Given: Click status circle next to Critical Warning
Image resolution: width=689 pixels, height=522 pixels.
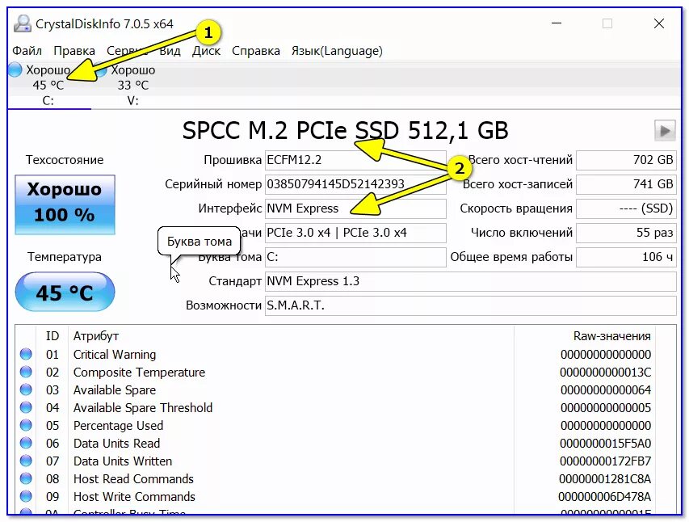Looking at the screenshot, I should (x=26, y=354).
